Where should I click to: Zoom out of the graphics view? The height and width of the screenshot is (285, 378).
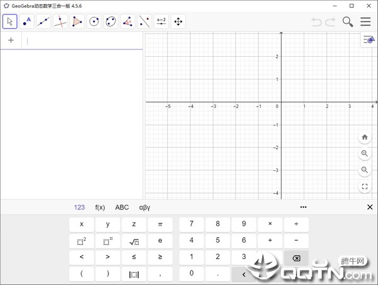coord(365,170)
